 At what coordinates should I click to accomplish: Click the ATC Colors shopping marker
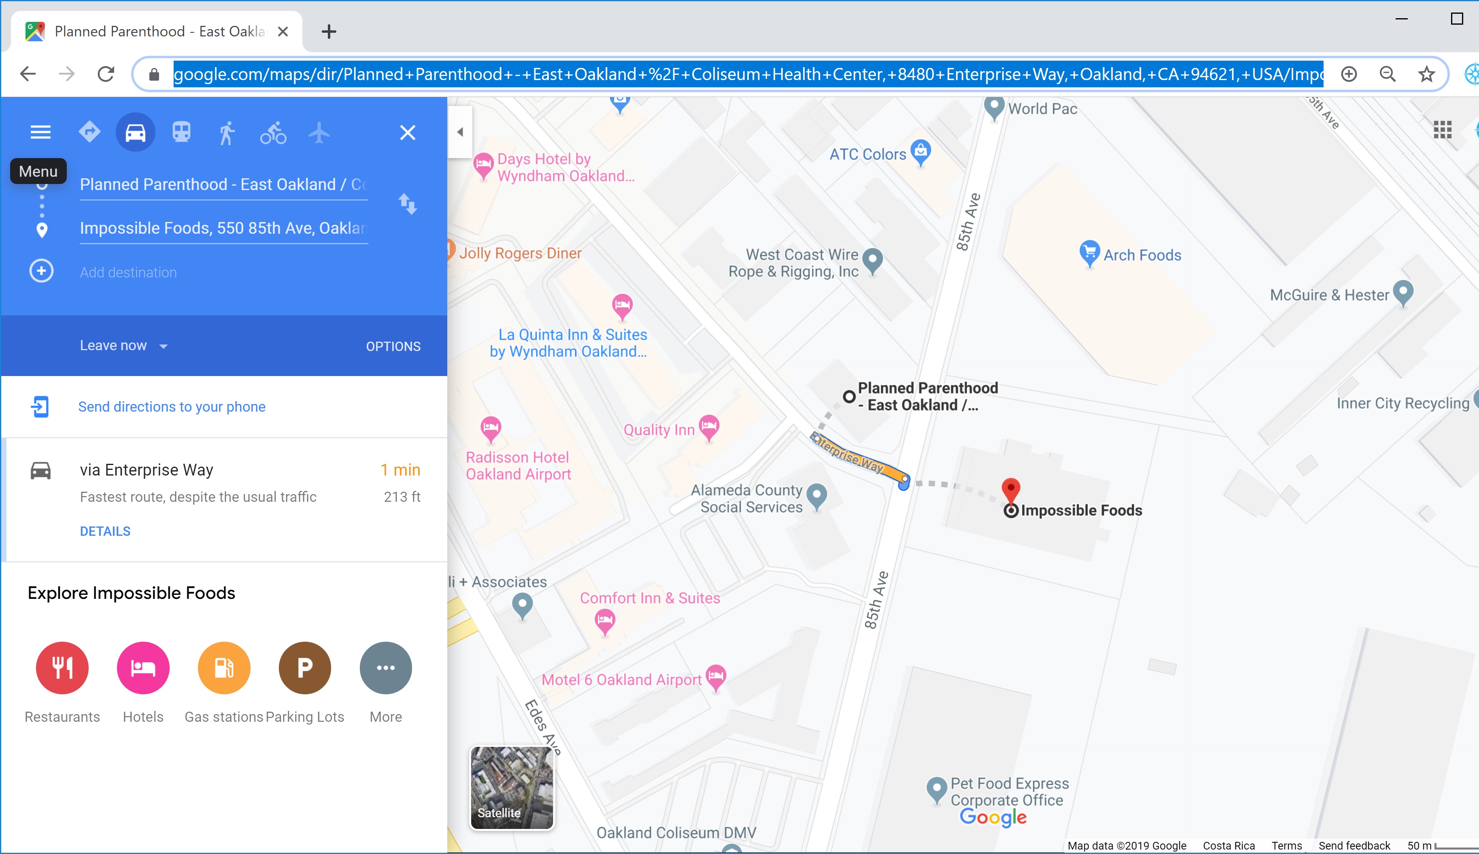(921, 153)
